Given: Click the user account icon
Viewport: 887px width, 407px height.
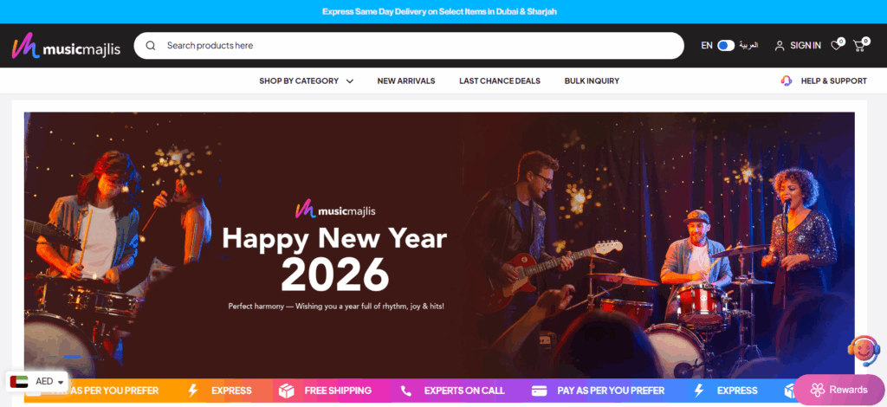Looking at the screenshot, I should (x=780, y=46).
